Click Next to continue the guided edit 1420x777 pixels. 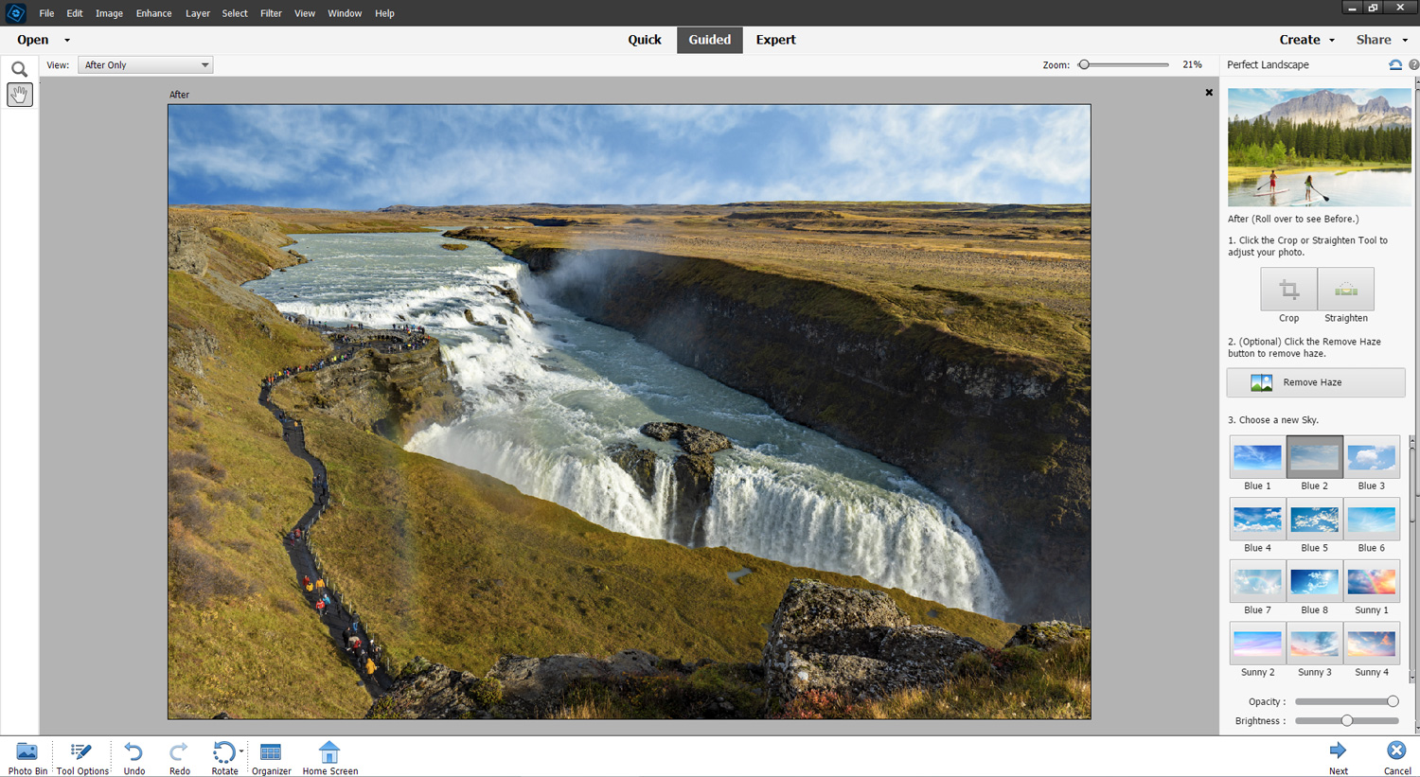[x=1338, y=756]
